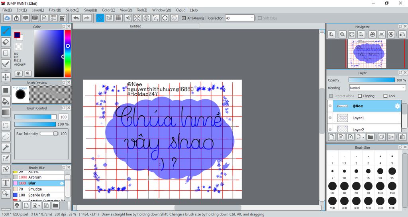The width and height of the screenshot is (408, 217).
Task: Open the Layer menu
Action: point(38,10)
